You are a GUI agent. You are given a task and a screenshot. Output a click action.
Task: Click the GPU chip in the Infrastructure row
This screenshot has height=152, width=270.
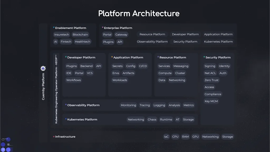pyautogui.click(x=195, y=137)
